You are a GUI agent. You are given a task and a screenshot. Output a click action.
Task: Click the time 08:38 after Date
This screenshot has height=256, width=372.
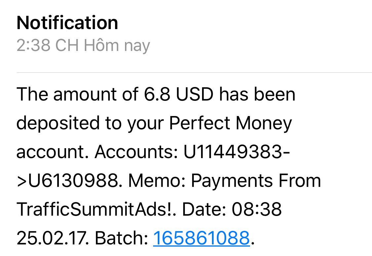click(257, 209)
